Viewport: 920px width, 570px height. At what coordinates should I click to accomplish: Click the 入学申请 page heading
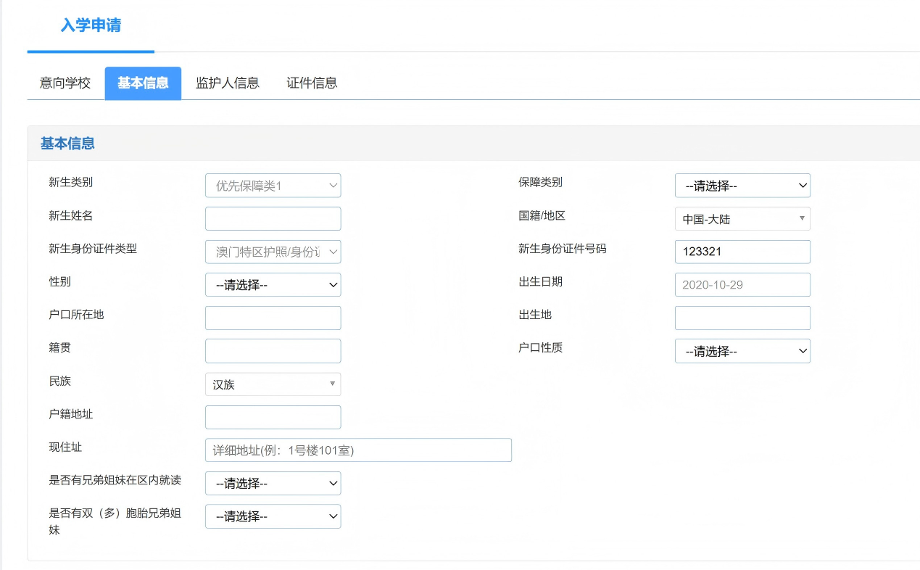(91, 26)
